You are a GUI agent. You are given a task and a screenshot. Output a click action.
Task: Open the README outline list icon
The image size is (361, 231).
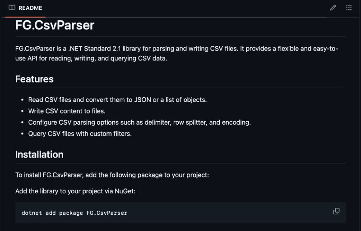point(349,8)
